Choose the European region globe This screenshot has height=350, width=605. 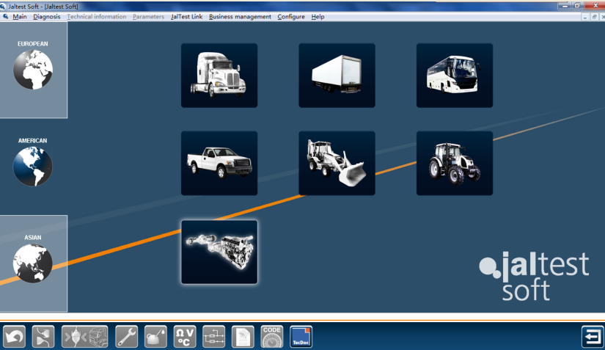33,70
